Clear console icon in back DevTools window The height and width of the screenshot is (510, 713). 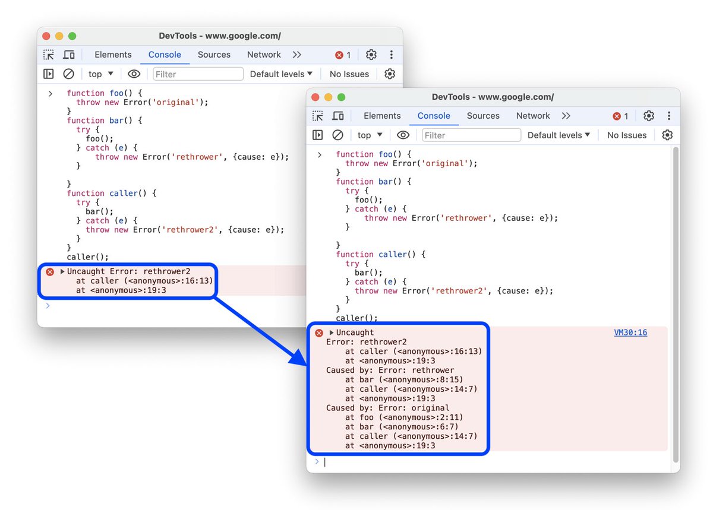point(68,74)
